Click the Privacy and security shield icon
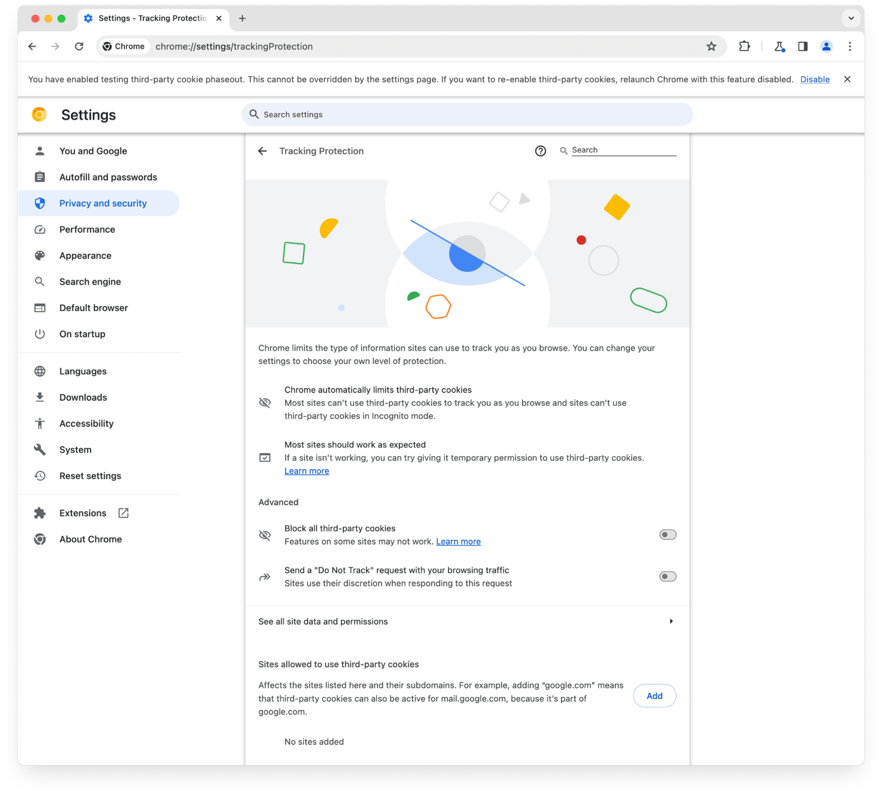The width and height of the screenshot is (882, 794). [x=41, y=202]
